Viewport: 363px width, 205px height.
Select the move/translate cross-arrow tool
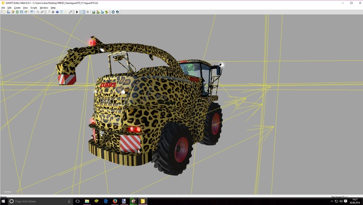tap(53, 12)
